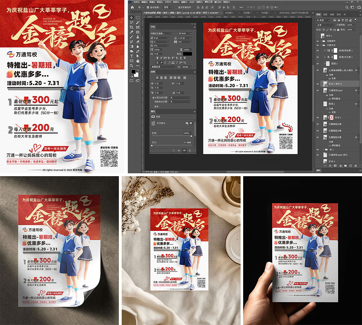
Task: Activate the Horizontal Type tool
Action: (132, 55)
